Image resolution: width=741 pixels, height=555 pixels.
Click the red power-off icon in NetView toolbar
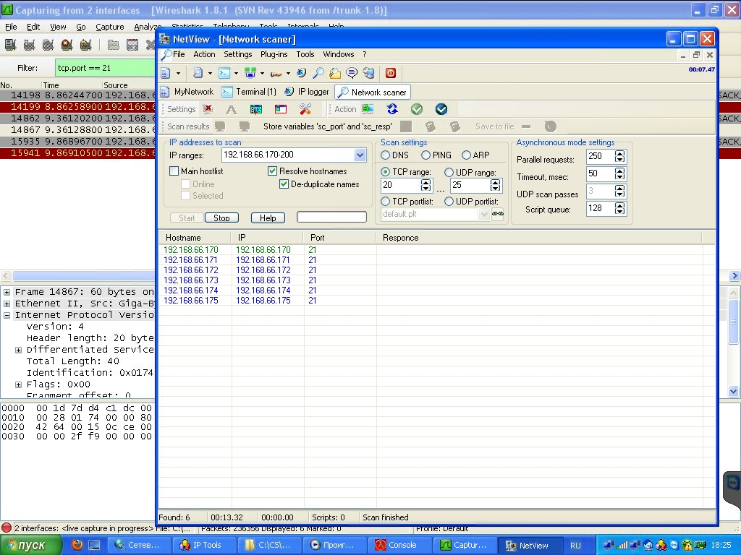(391, 73)
